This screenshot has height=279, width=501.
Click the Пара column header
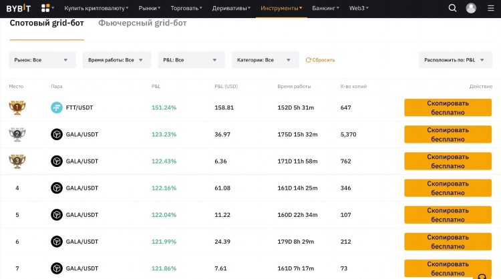click(57, 86)
